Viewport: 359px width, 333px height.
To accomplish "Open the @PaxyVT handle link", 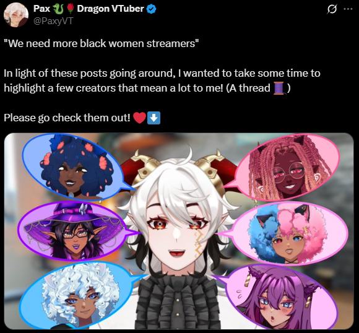I will (x=53, y=21).
